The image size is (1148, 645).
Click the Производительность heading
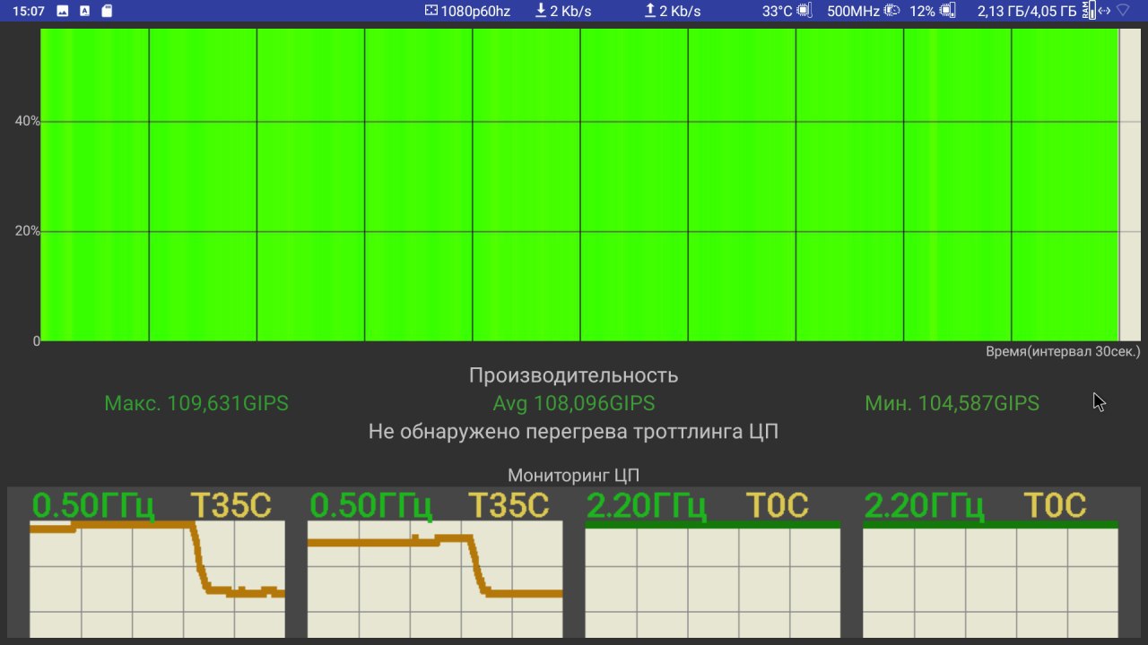(x=574, y=375)
